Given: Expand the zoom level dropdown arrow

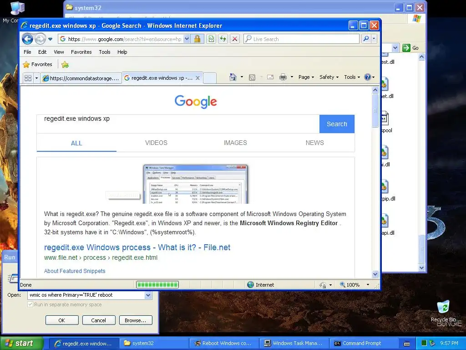Looking at the screenshot, I should [x=368, y=285].
